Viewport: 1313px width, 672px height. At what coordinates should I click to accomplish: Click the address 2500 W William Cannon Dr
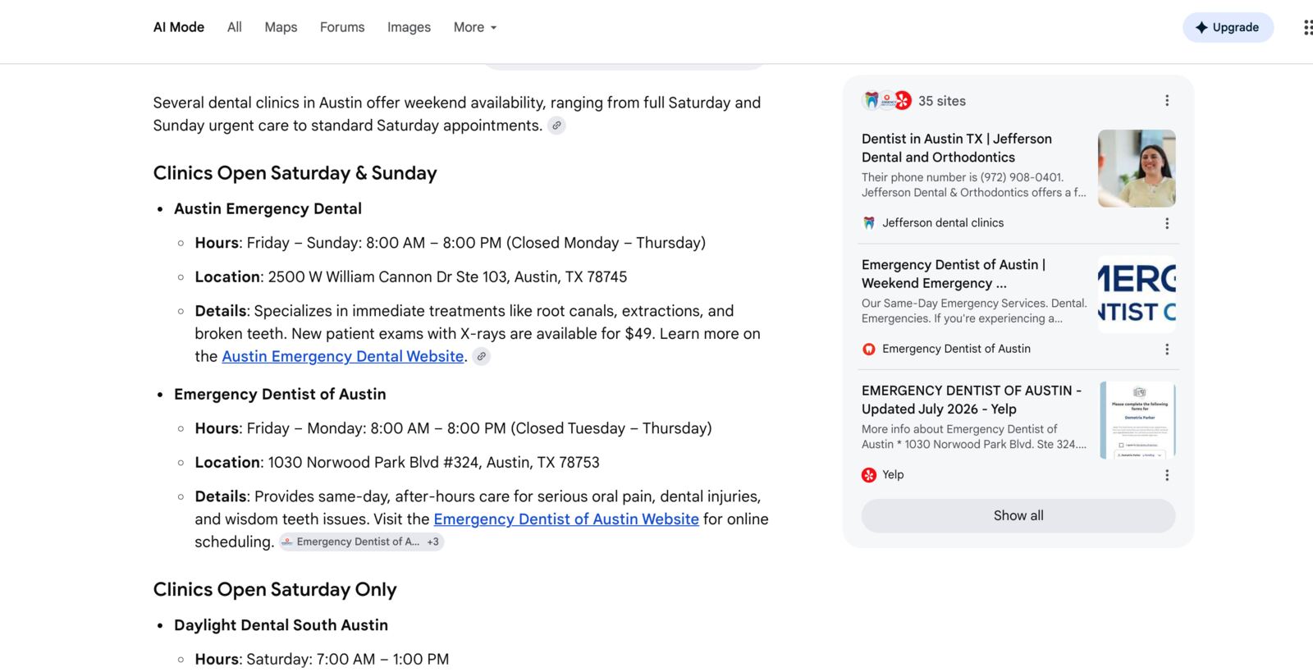pos(447,277)
